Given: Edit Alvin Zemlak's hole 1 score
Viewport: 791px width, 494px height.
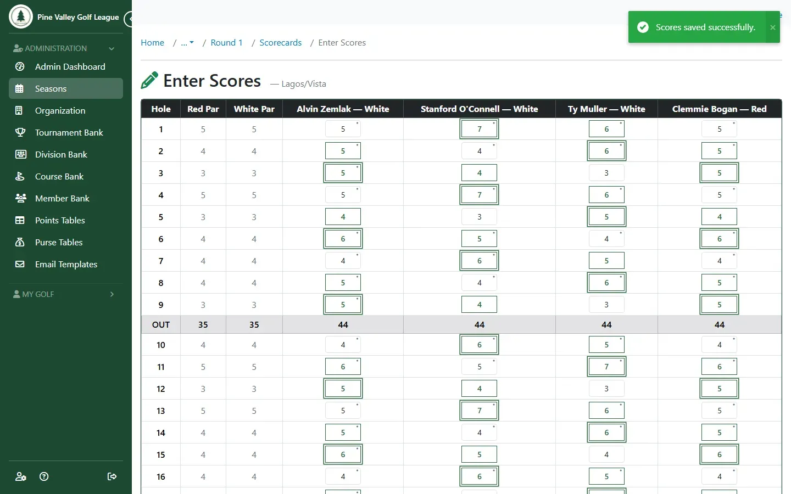Looking at the screenshot, I should 343,129.
